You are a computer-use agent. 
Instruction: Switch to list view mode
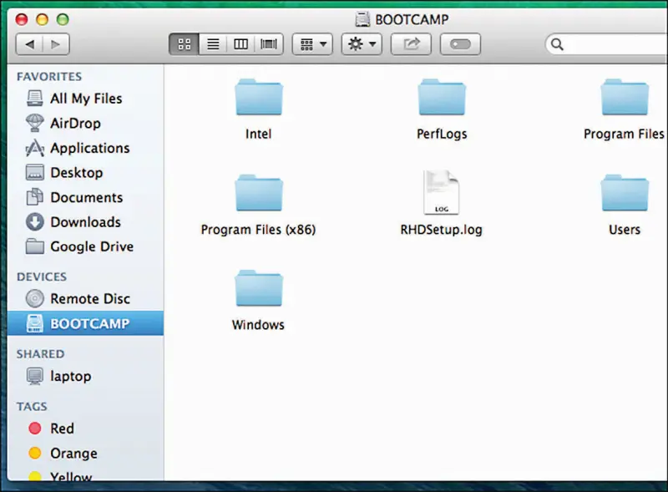[213, 44]
